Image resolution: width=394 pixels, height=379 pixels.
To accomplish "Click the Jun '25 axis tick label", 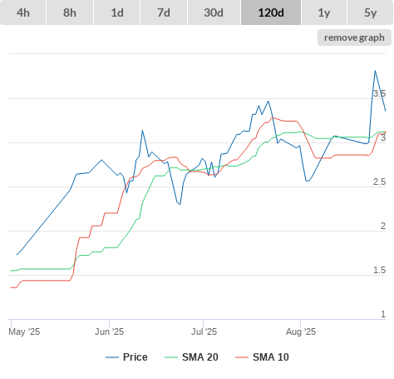I will point(109,332).
